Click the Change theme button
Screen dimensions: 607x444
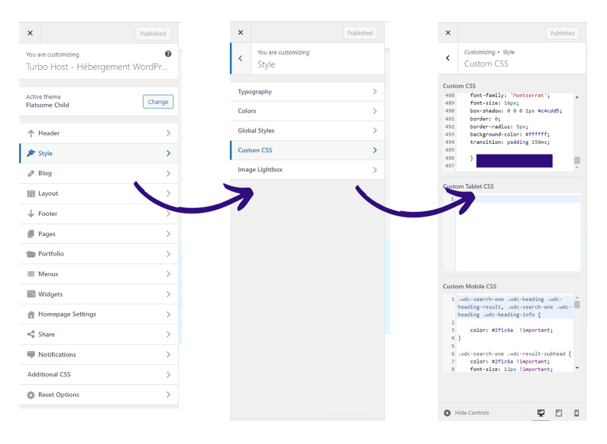158,102
